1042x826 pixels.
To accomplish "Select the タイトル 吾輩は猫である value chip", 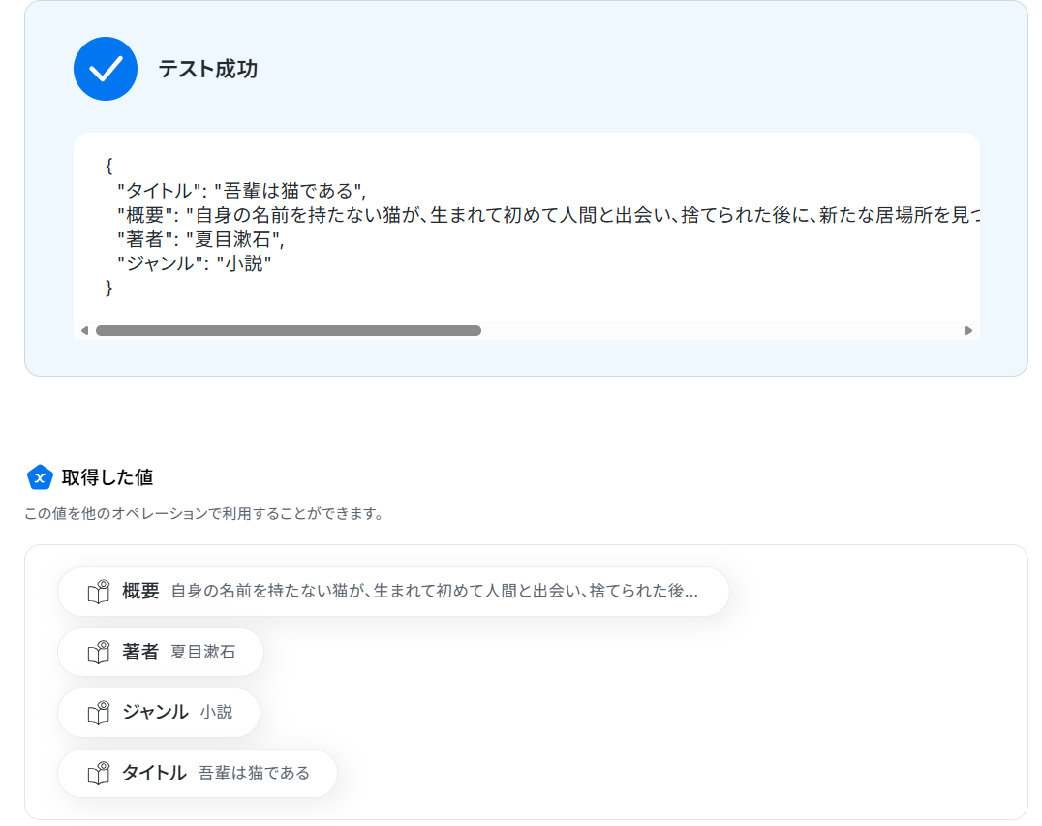I will (198, 773).
